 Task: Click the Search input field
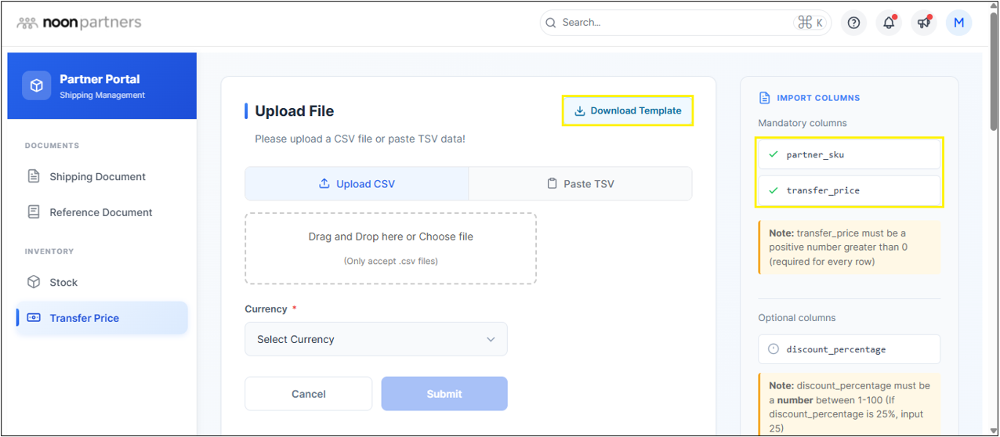[x=674, y=23]
